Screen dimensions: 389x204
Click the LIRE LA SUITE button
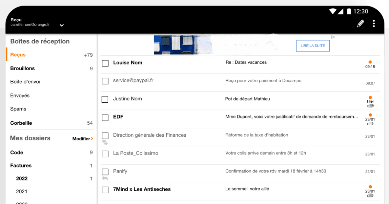point(312,46)
